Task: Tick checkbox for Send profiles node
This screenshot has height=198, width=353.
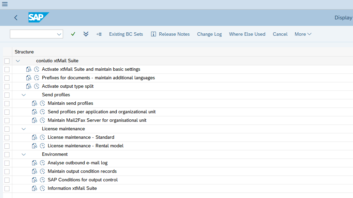Action: (x=7, y=95)
